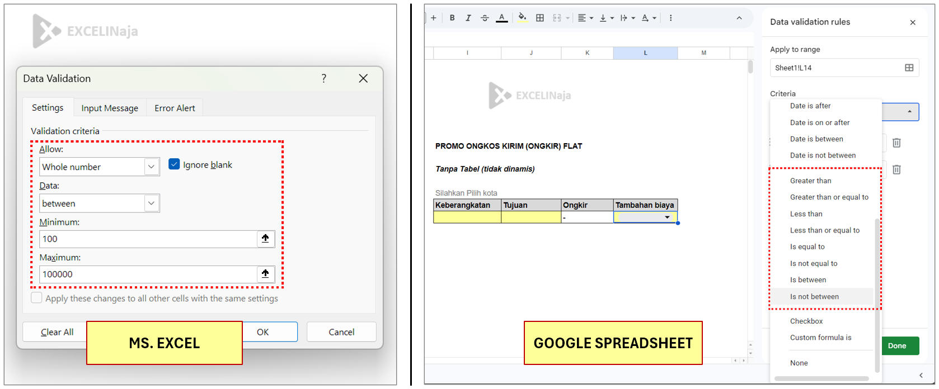Open the vertical align dropdown
Screen dimensions: 939x389
[x=607, y=18]
